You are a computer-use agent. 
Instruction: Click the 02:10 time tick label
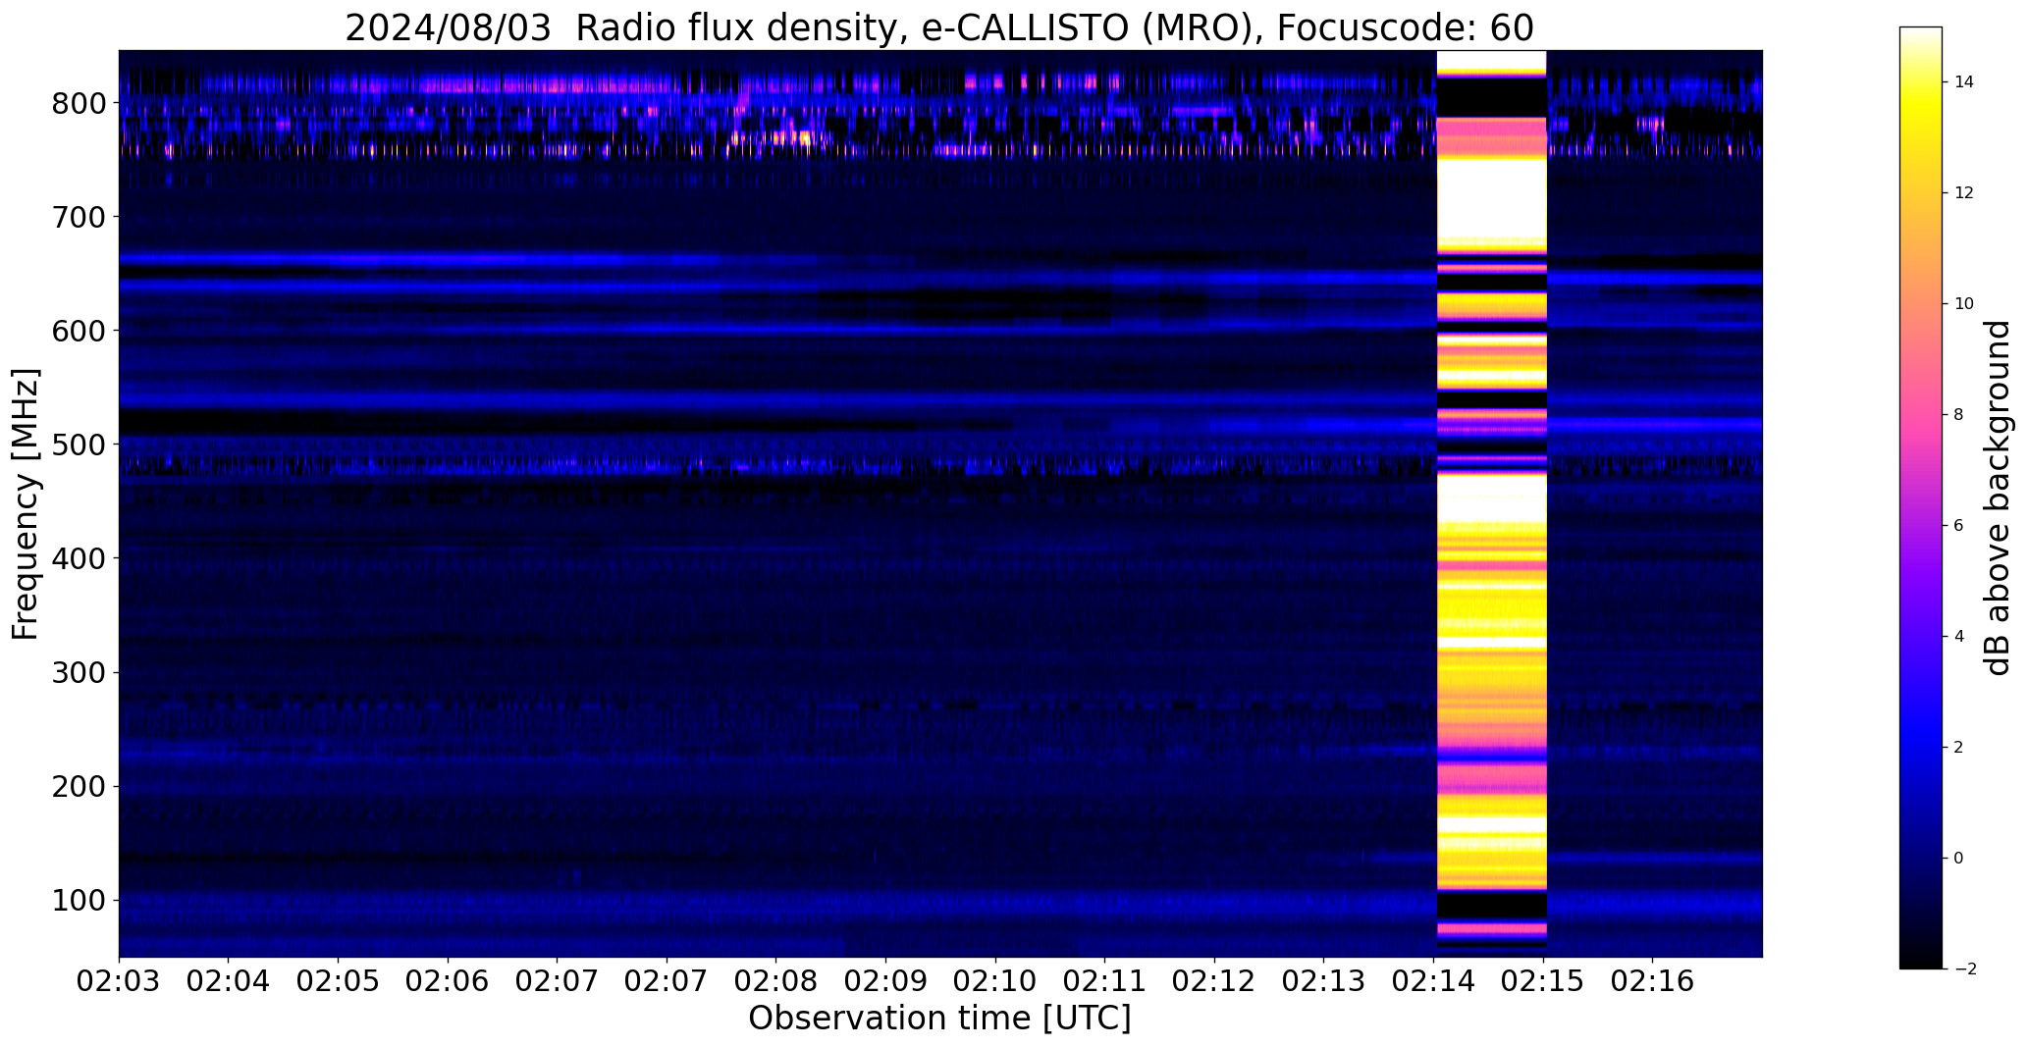(x=996, y=981)
